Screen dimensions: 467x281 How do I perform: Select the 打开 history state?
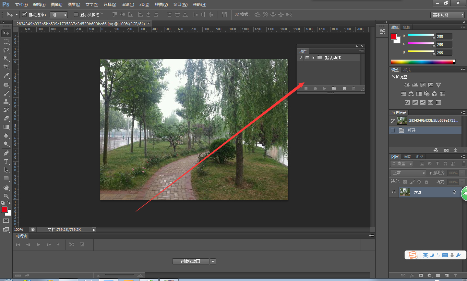(425, 130)
